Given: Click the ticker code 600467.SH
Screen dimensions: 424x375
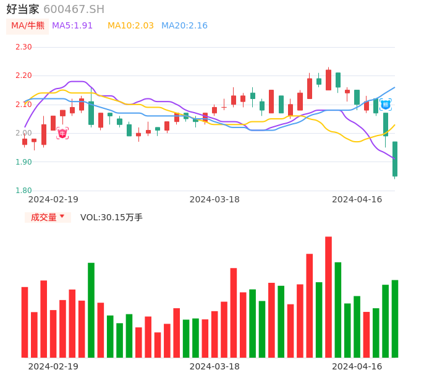Looking at the screenshot, I should (74, 9).
